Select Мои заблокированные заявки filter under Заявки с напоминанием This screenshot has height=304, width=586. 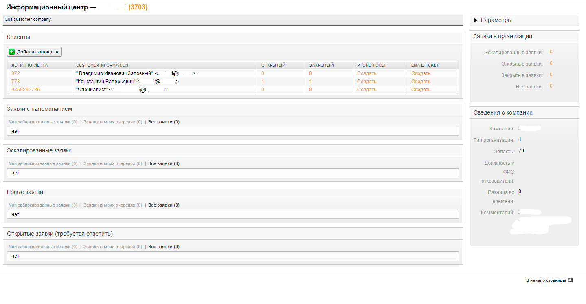point(43,122)
